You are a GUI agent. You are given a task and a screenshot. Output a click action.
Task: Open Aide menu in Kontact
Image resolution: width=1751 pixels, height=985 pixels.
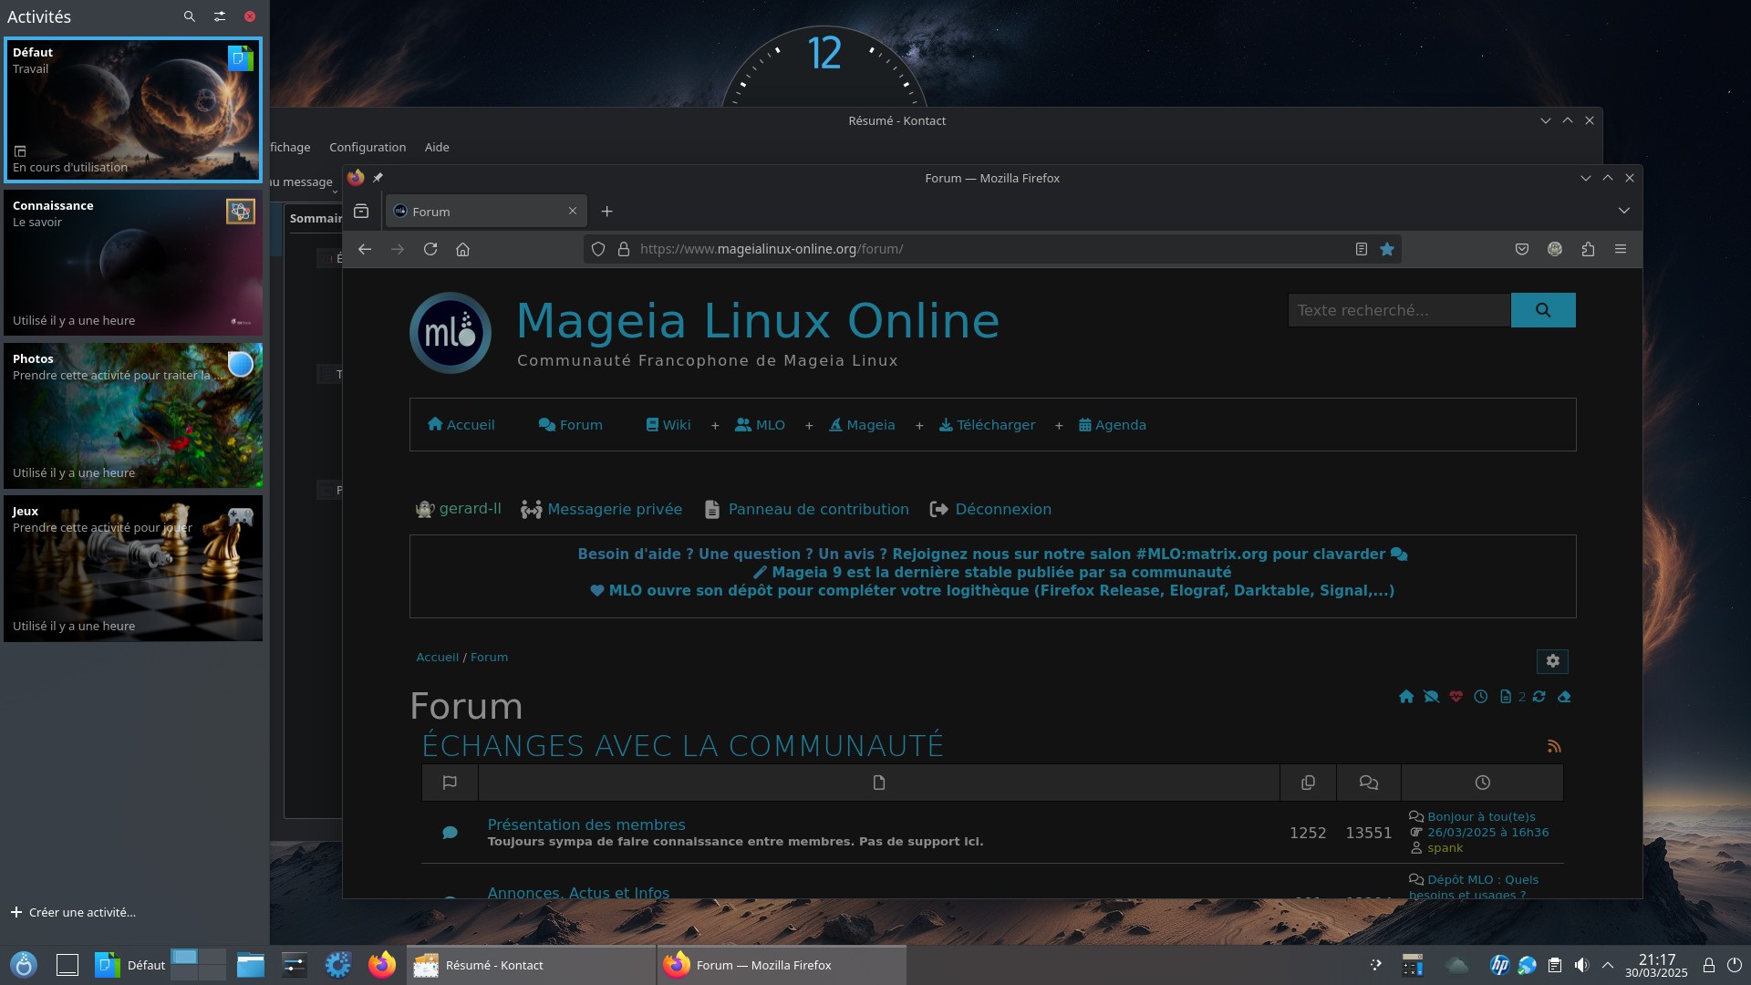pos(437,147)
